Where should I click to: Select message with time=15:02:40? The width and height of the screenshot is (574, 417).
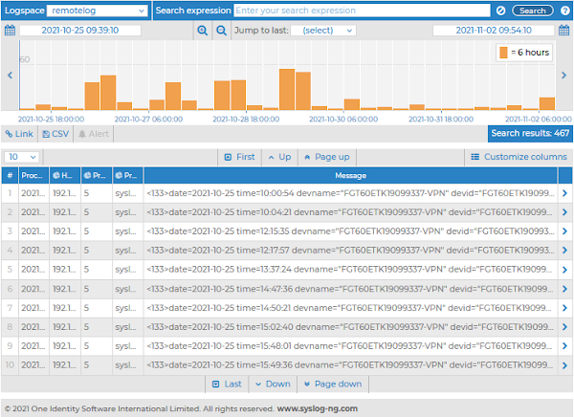[351, 327]
